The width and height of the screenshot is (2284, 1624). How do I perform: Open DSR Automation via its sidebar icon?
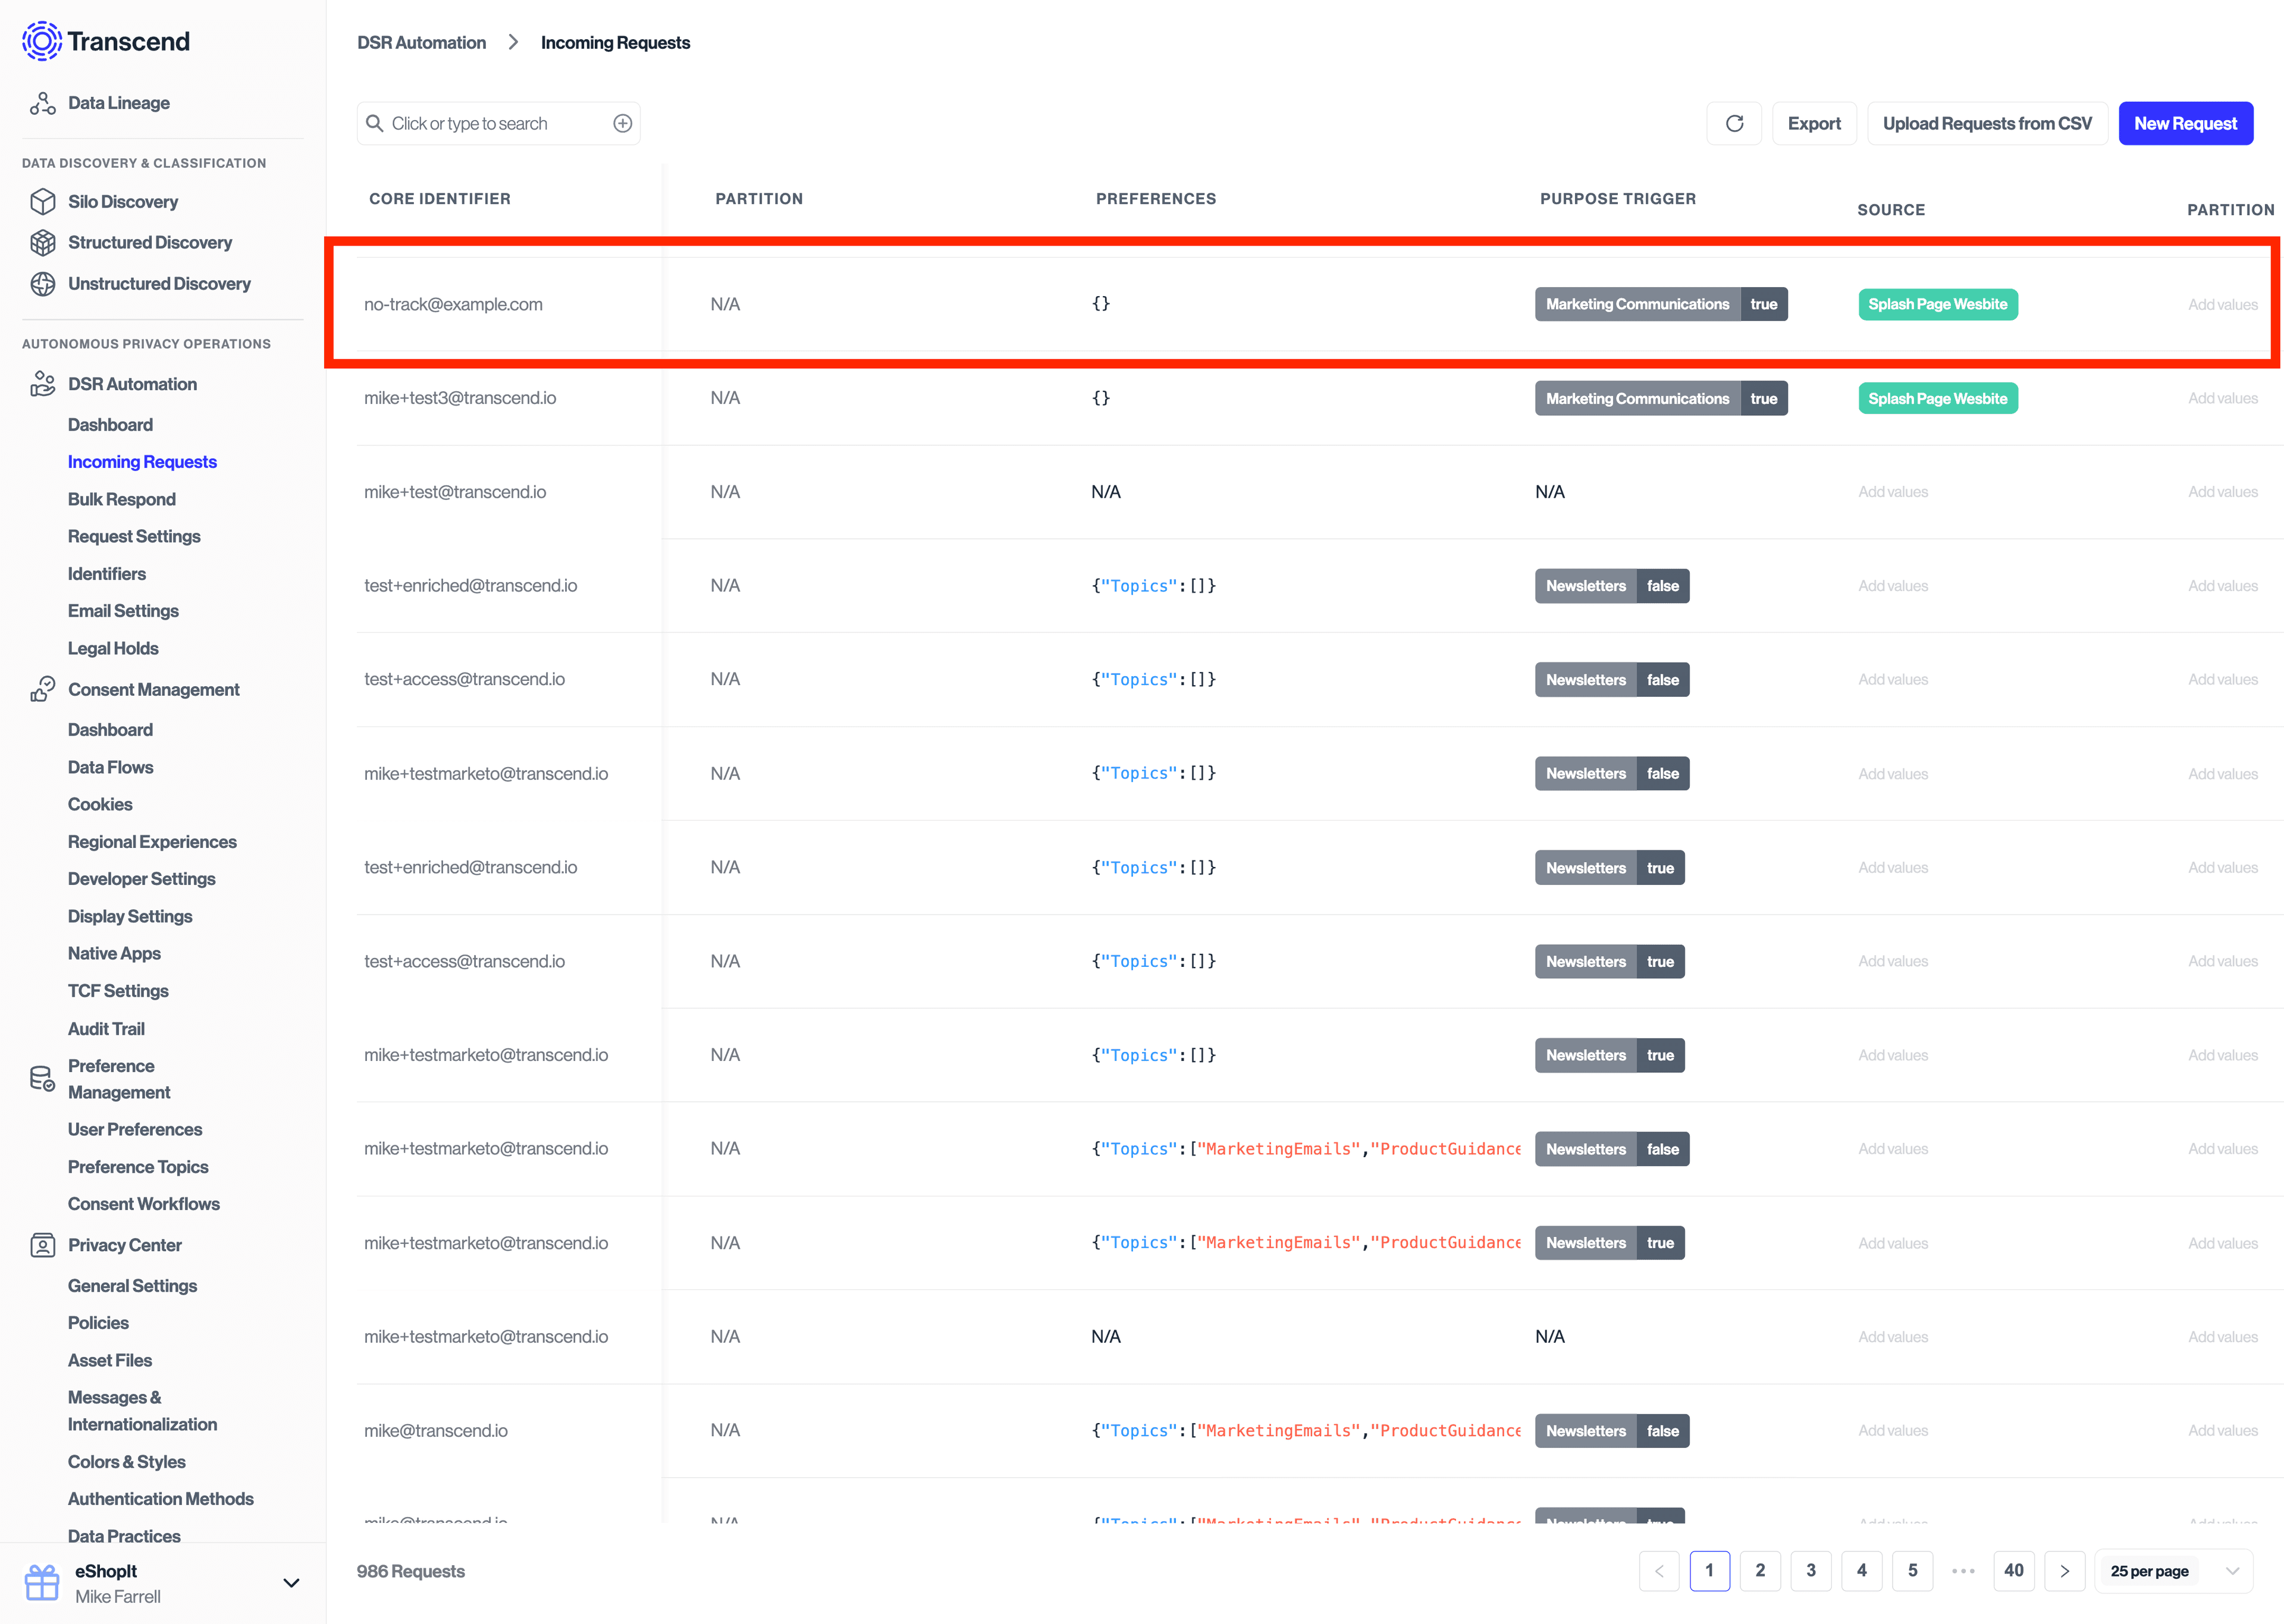tap(43, 383)
